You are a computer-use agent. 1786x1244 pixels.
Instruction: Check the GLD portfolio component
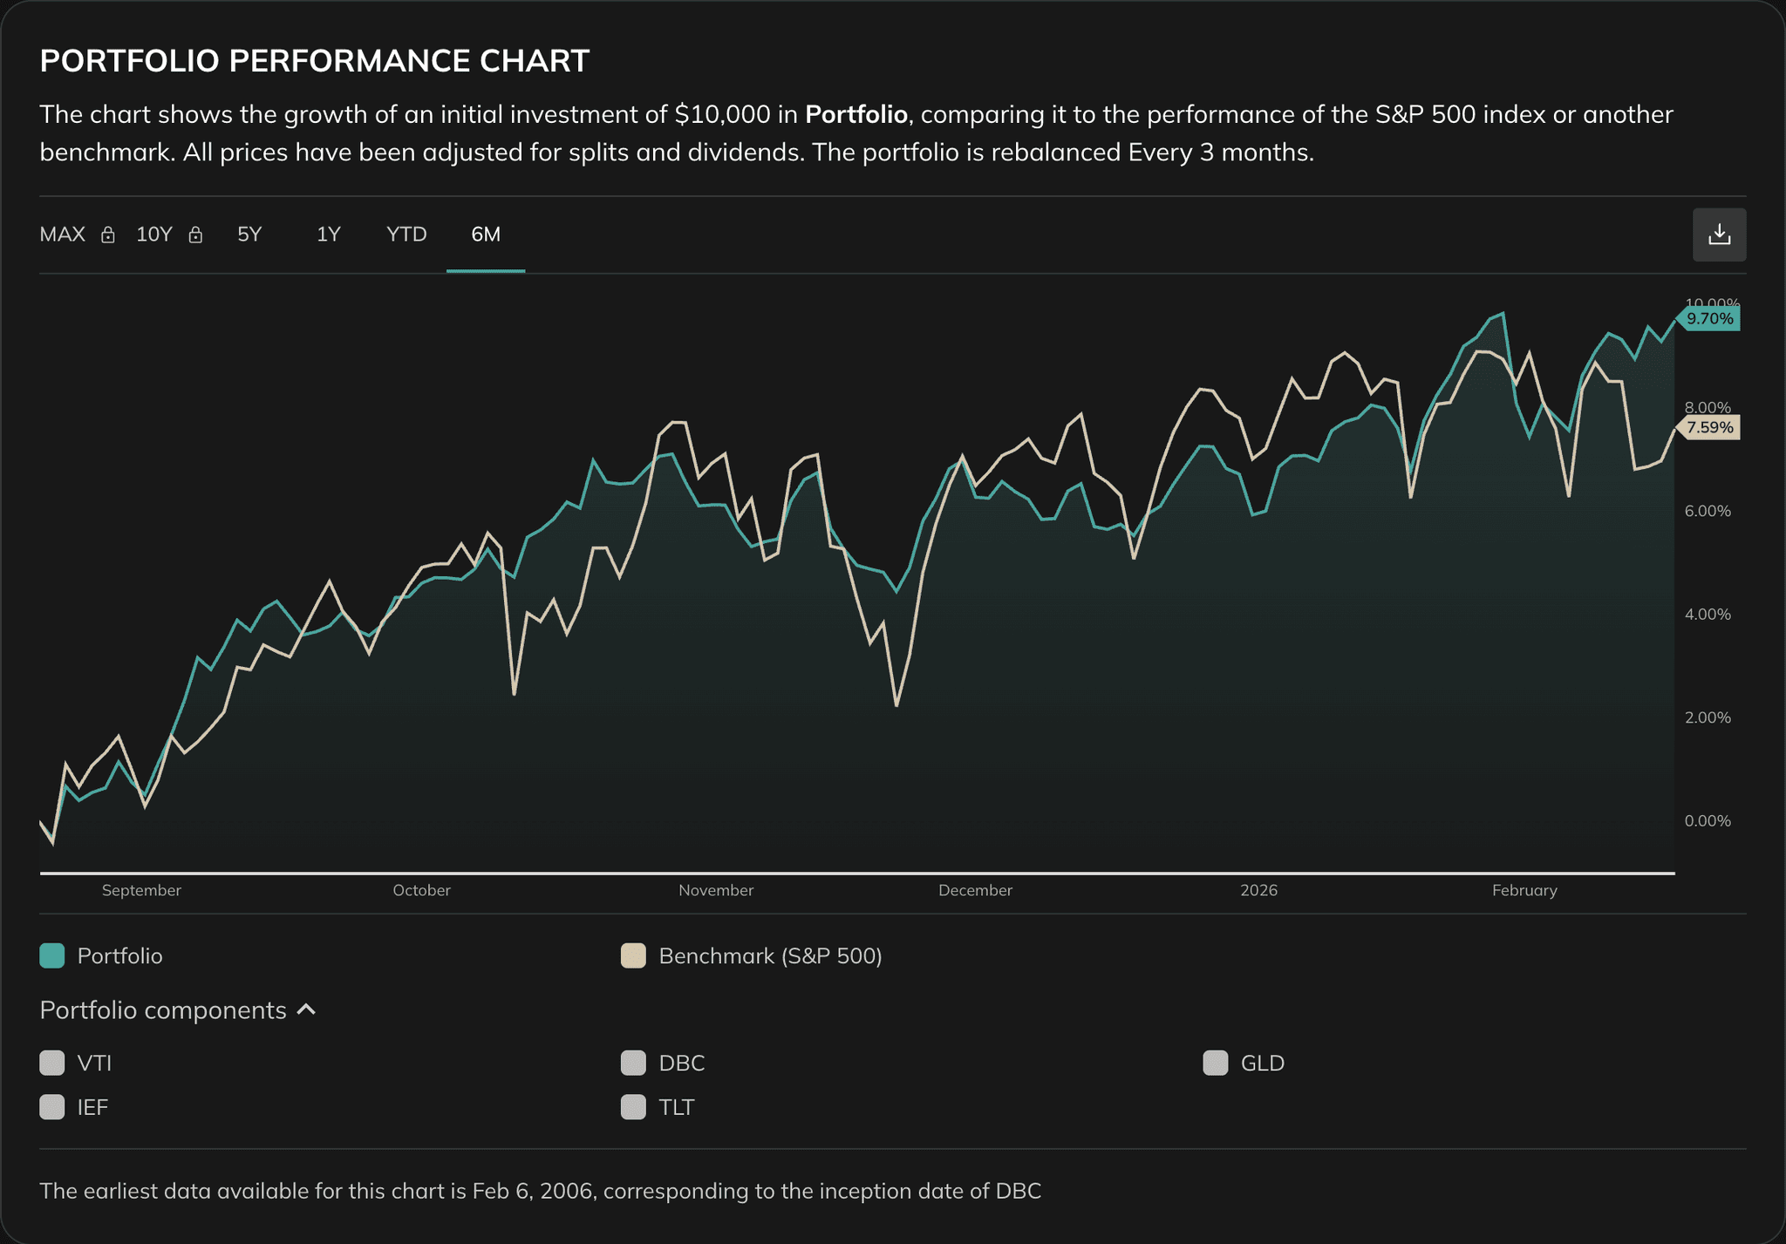pyautogui.click(x=1214, y=1063)
